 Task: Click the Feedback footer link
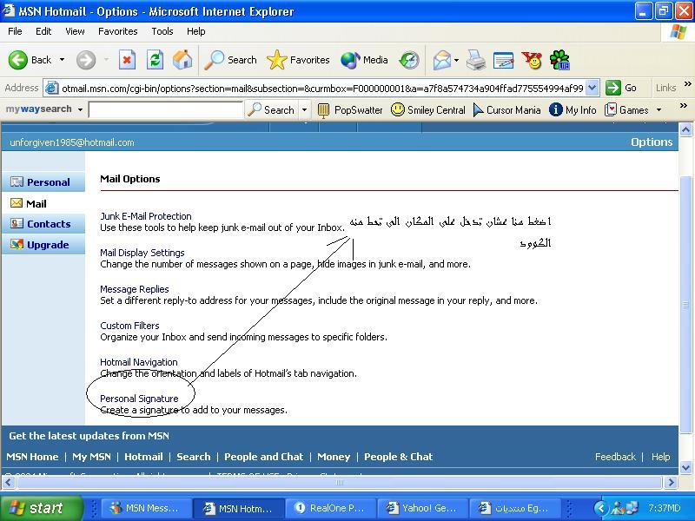615,457
